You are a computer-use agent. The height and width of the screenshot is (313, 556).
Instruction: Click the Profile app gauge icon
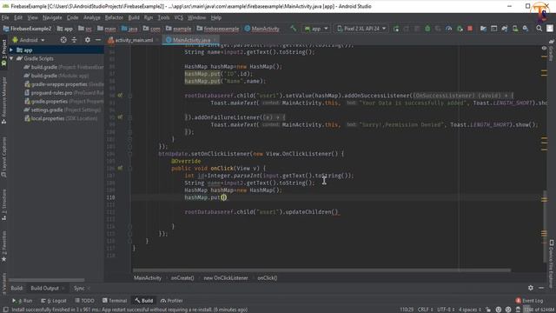[449, 29]
